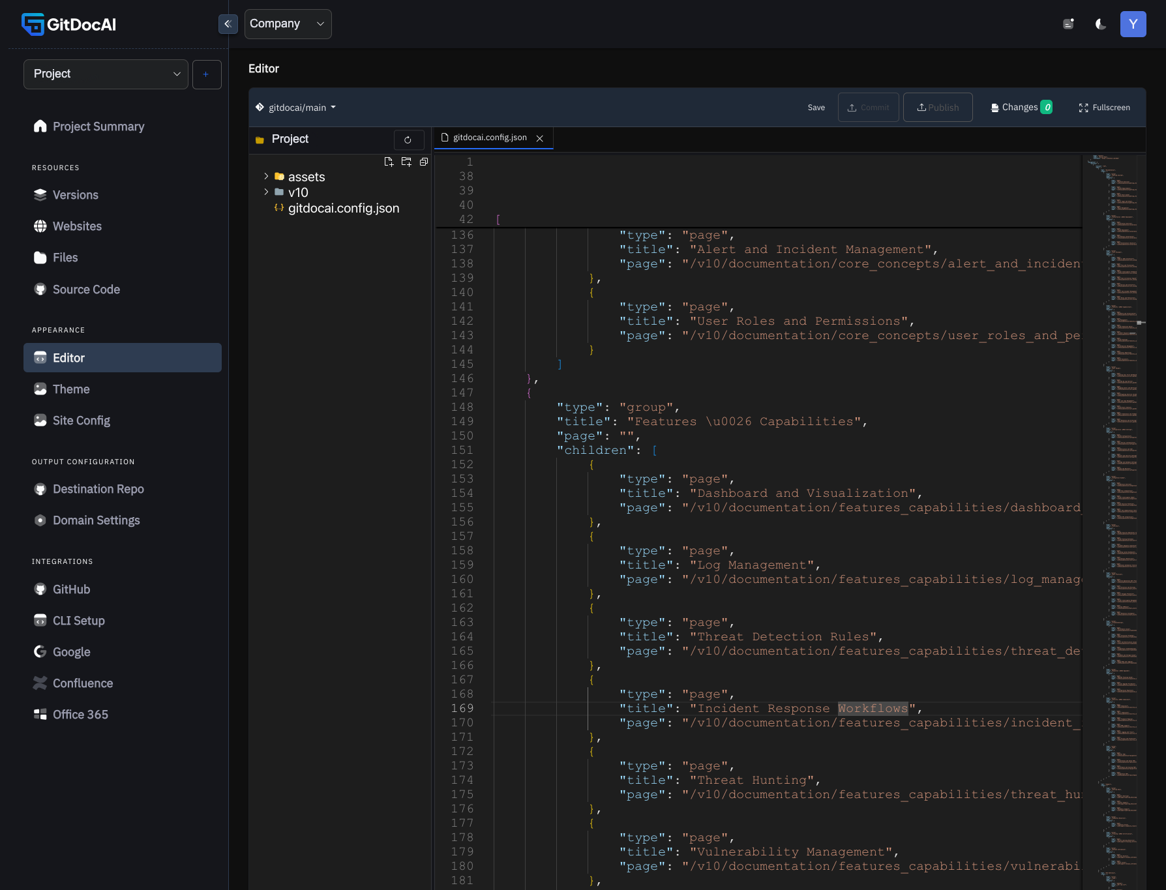Open the Changes panel showing 0 changes
Image resolution: width=1166 pixels, height=890 pixels.
[x=1021, y=108]
